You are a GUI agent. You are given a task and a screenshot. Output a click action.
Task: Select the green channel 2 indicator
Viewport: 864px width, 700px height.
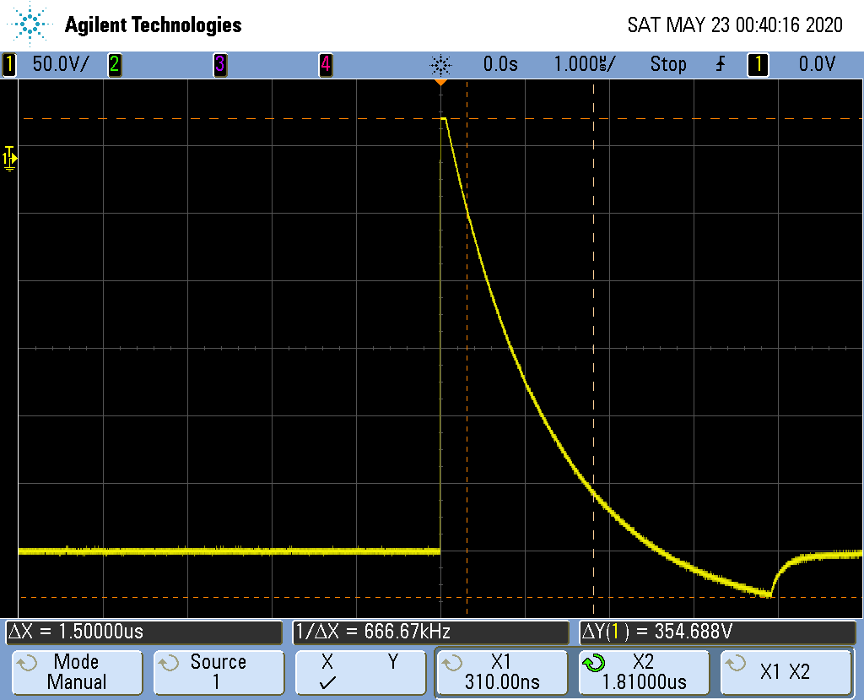[x=114, y=64]
